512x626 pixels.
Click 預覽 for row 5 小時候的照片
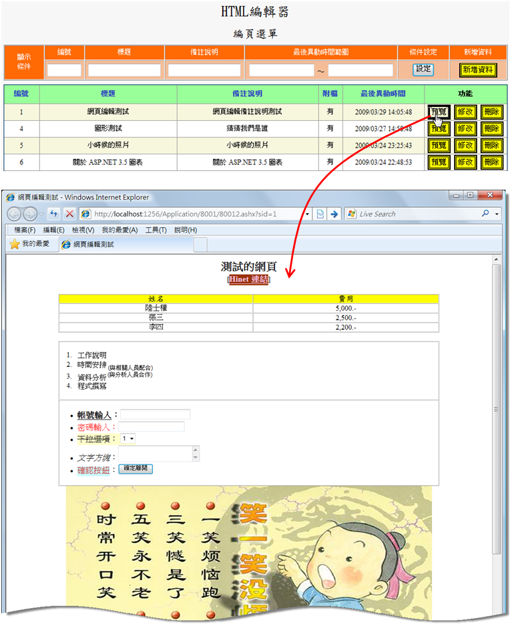pyautogui.click(x=439, y=146)
